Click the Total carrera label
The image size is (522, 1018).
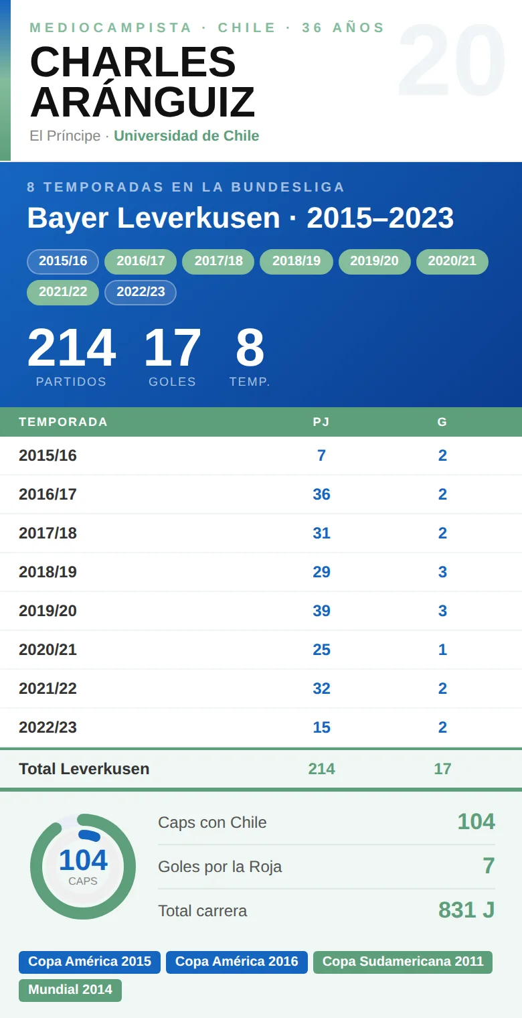click(x=202, y=911)
